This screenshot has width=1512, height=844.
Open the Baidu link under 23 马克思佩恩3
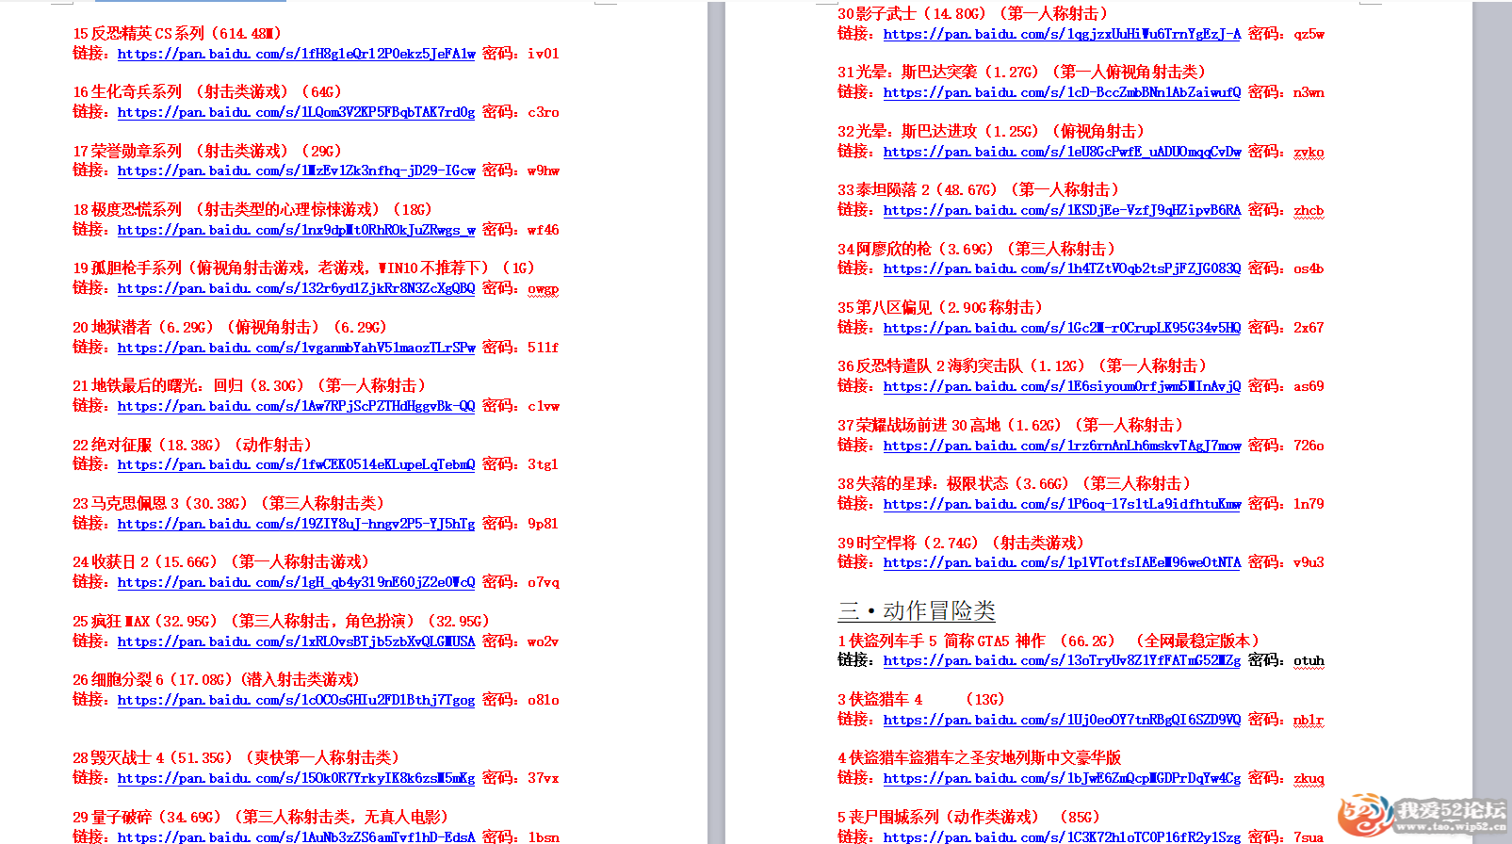[x=296, y=524]
